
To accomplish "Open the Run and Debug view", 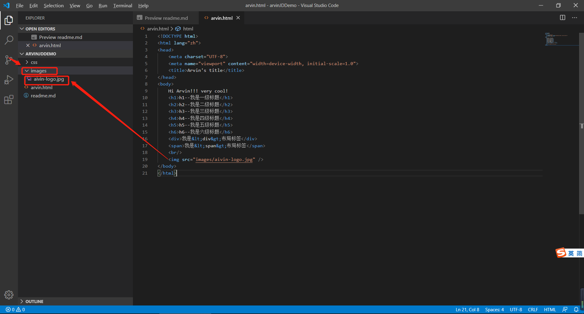I will coord(9,80).
